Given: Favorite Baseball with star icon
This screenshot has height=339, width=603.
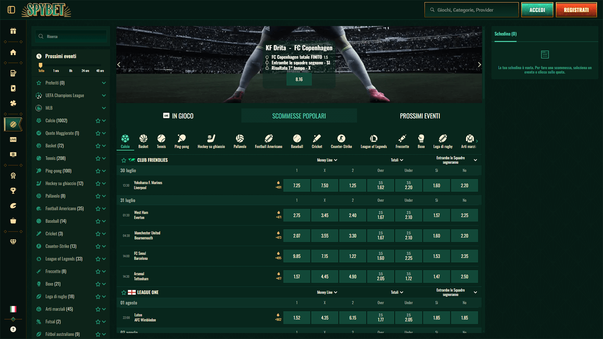Looking at the screenshot, I should 98,221.
